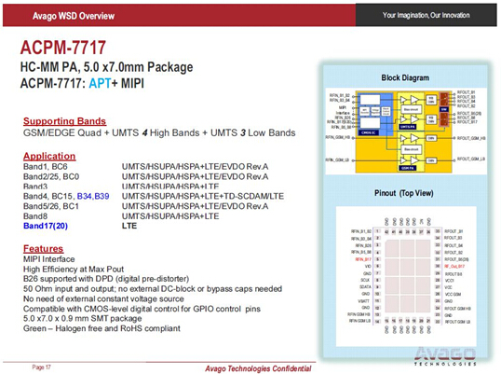Click the 'Avago WSD Overview' header title

pyautogui.click(x=74, y=16)
